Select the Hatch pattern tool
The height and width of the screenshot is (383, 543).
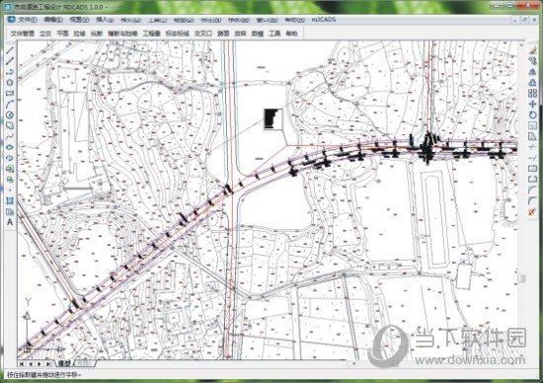(10, 200)
